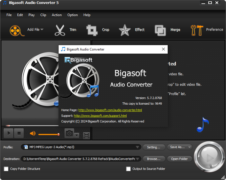Enable Copy Folder Structure checkbox
The height and width of the screenshot is (180, 226).
6,169
